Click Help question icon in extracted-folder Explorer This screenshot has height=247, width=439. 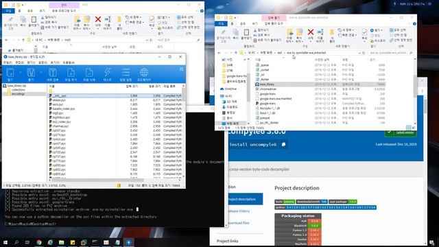pyautogui.click(x=414, y=24)
